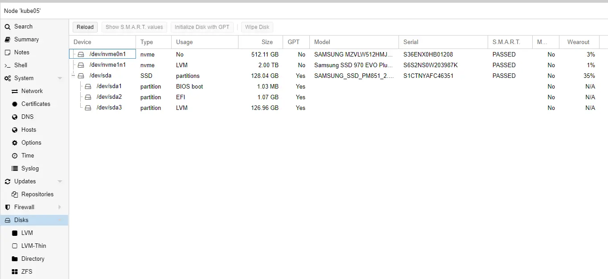Collapse the Updates section arrow
608x279 pixels.
60,182
